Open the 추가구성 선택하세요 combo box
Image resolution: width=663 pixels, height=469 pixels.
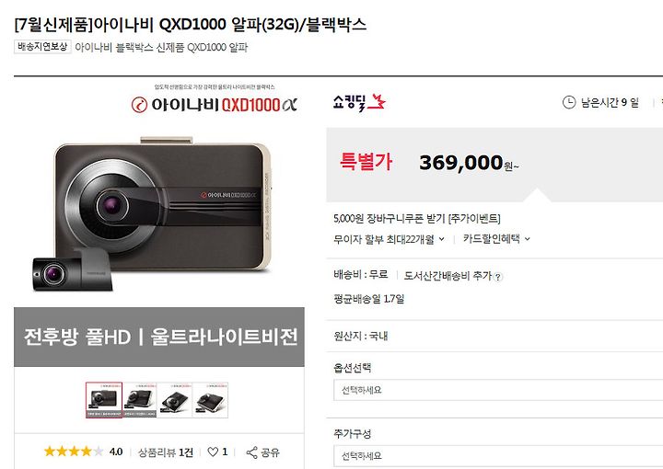(x=498, y=456)
